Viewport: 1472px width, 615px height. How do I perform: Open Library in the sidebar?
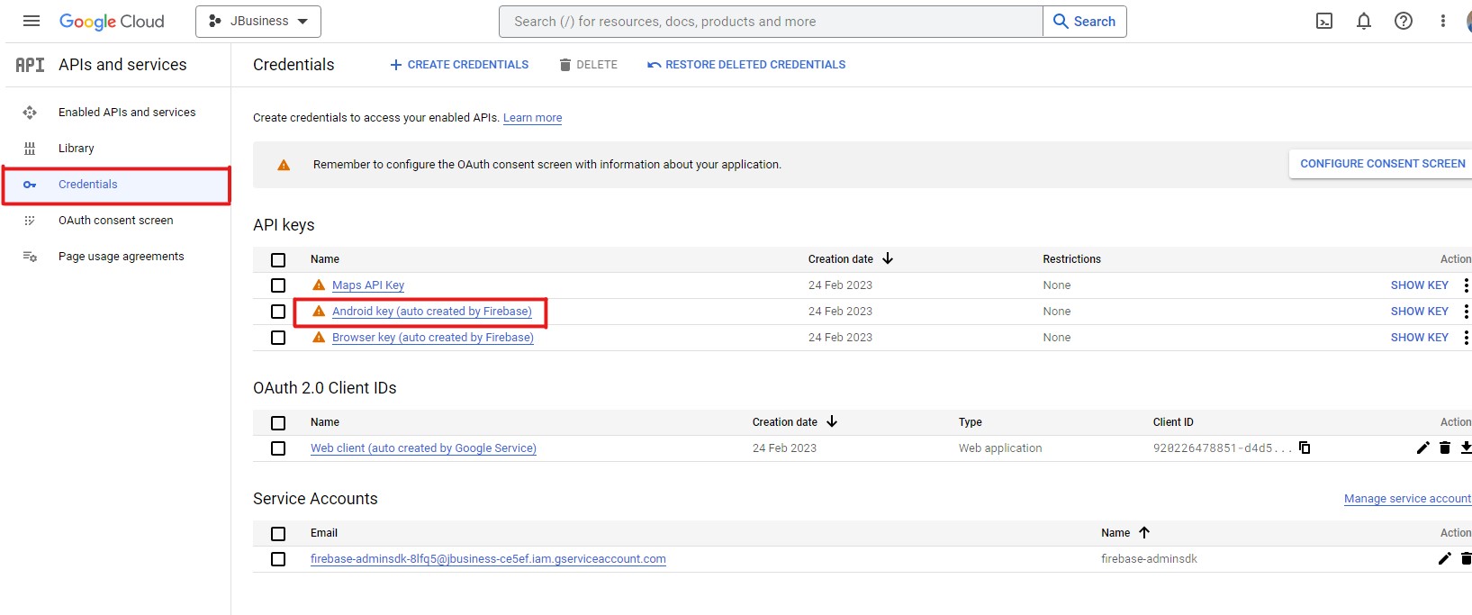pos(76,149)
